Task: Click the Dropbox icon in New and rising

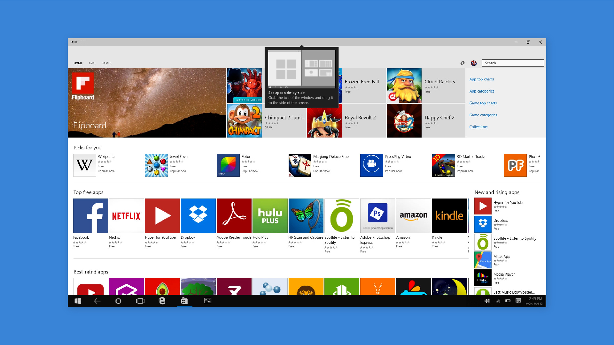Action: point(483,224)
